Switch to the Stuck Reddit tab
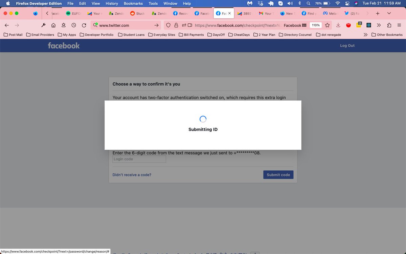This screenshot has height=254, width=406. 138,14
